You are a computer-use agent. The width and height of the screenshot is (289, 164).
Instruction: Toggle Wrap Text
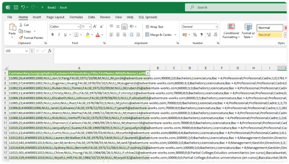[154, 27]
